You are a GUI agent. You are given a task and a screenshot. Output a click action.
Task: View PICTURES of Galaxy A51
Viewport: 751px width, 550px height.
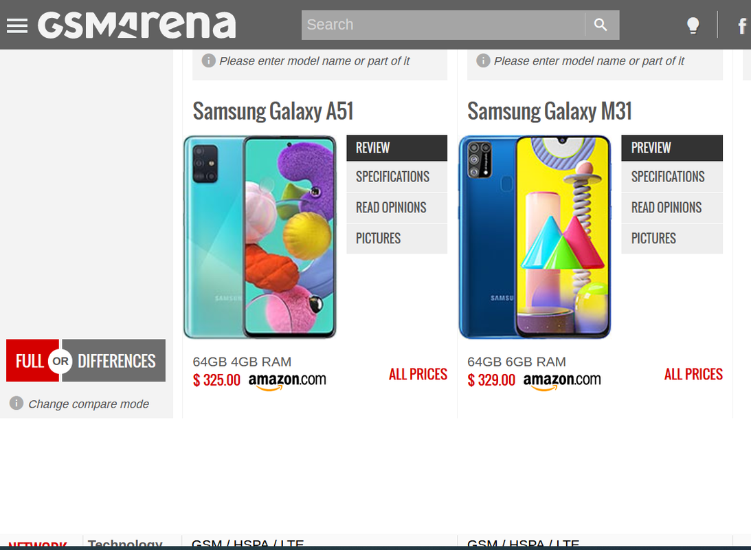[396, 238]
